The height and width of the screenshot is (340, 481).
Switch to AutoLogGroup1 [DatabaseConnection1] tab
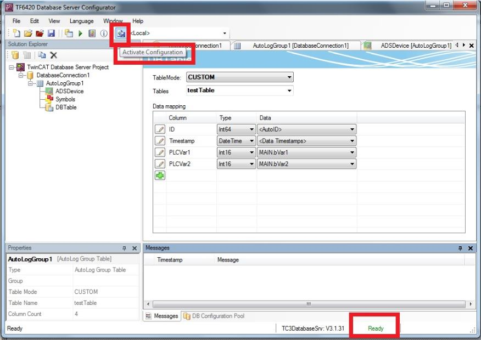click(296, 46)
